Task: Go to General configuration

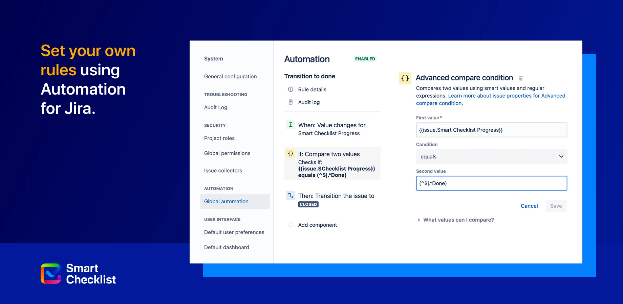Action: [x=230, y=76]
